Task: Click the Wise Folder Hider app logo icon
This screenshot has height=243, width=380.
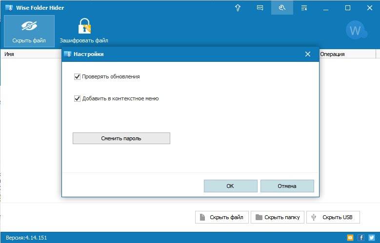Action: coord(9,8)
